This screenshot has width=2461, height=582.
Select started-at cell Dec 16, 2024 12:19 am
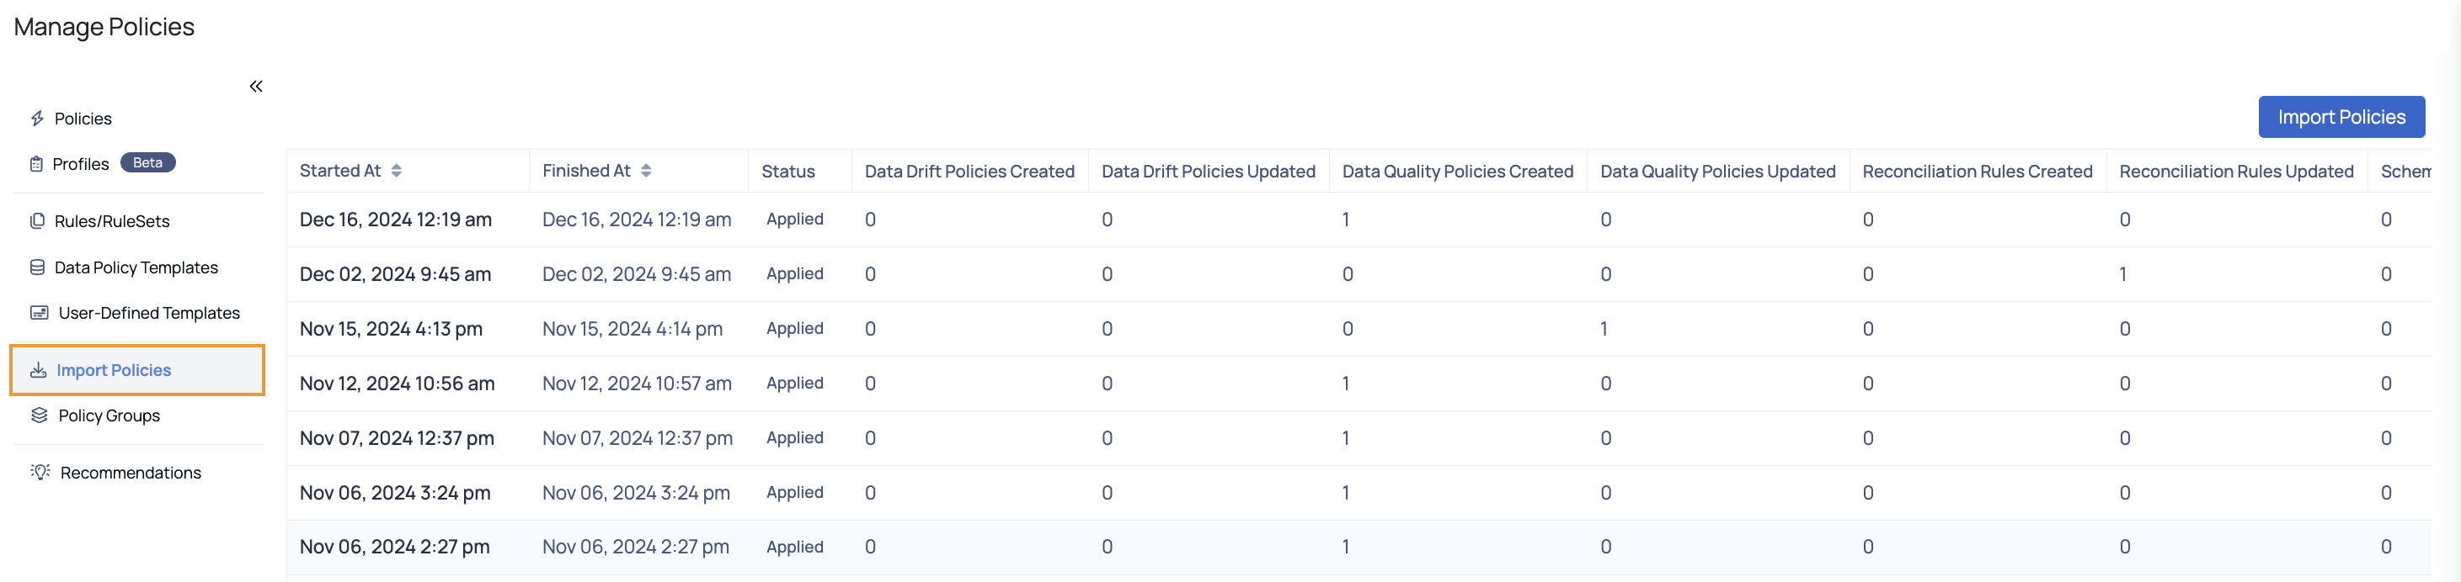(396, 220)
